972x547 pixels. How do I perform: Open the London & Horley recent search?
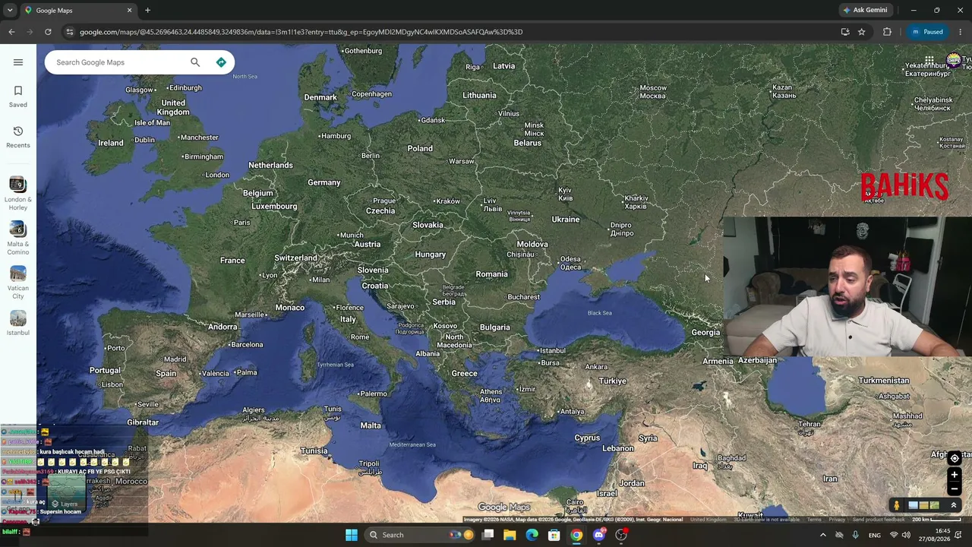pos(18,194)
